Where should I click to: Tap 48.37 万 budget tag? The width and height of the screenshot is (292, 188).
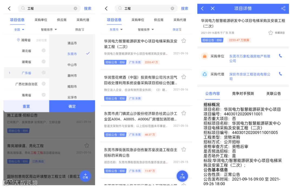(150, 135)
